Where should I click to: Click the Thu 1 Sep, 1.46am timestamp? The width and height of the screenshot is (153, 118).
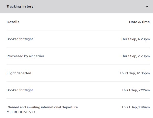coord(136,107)
